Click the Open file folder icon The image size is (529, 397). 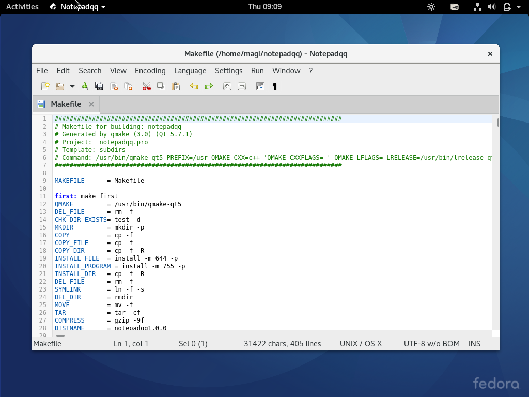tap(60, 86)
